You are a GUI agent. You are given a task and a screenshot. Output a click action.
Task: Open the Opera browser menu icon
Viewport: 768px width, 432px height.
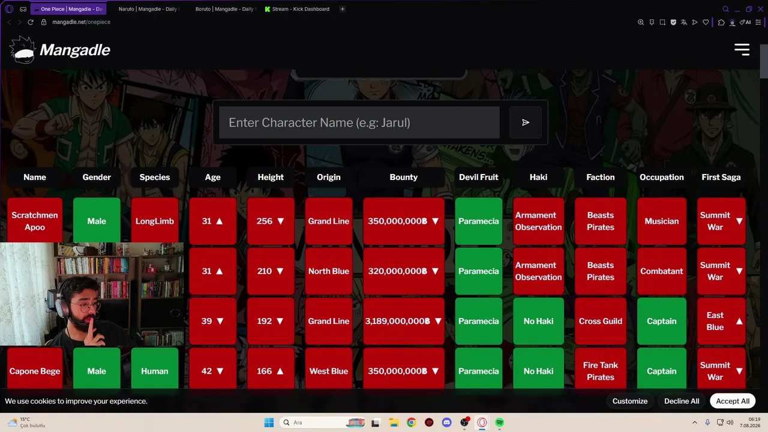[x=9, y=9]
